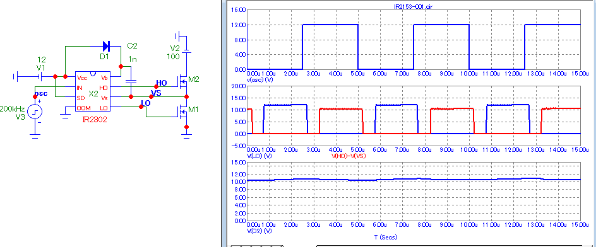Click the 16.00 y-axis value
This screenshot has height=247, width=596.
click(x=238, y=10)
